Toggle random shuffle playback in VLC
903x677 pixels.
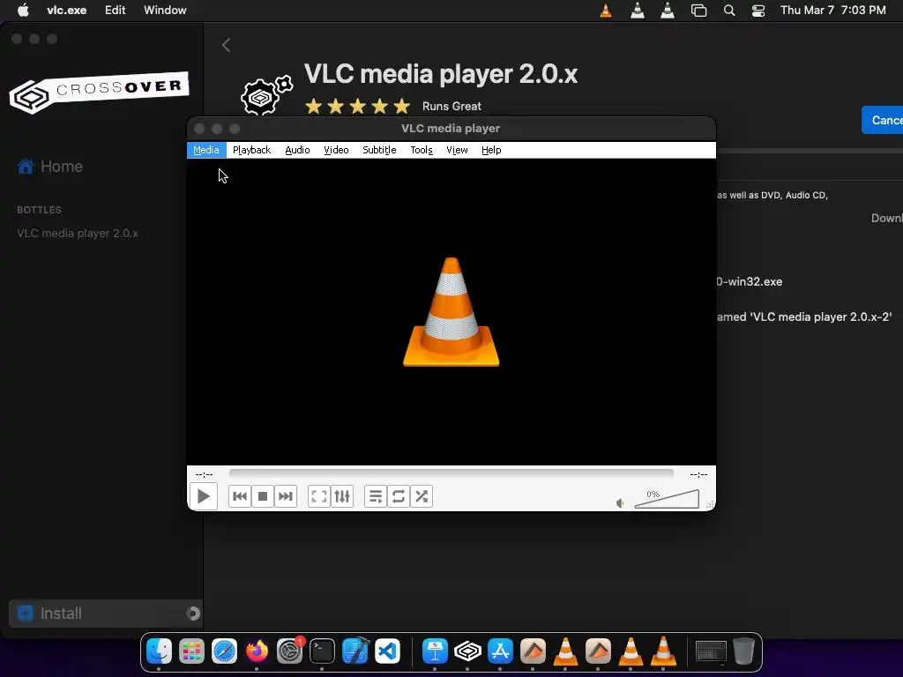click(x=422, y=496)
